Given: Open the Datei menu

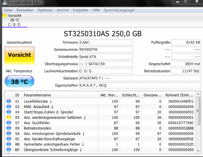Looking at the screenshot, I should point(8,10).
